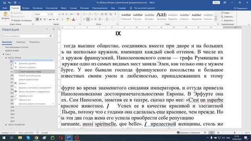Collapse the ЧАСТЬ ТРЕТЬЯ heading node

[6, 58]
